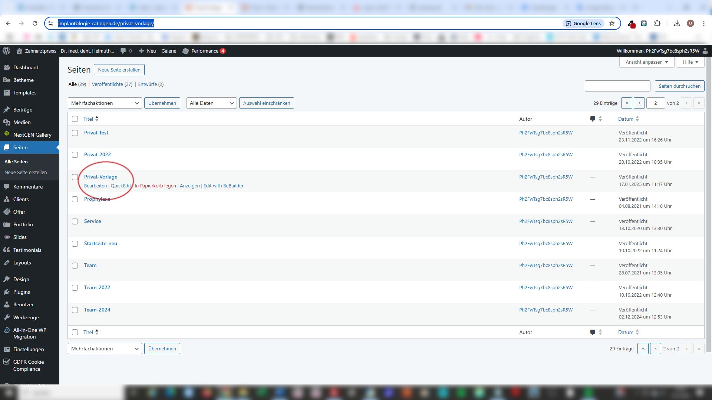Reload the page in browser
Viewport: 712px width, 400px height.
click(x=35, y=23)
